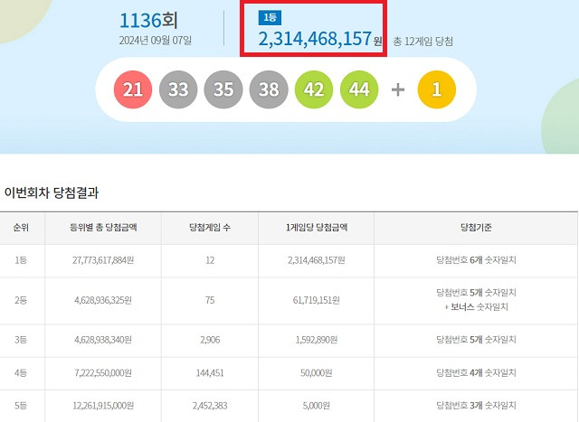Click the 3등 rank cell

(x=21, y=340)
